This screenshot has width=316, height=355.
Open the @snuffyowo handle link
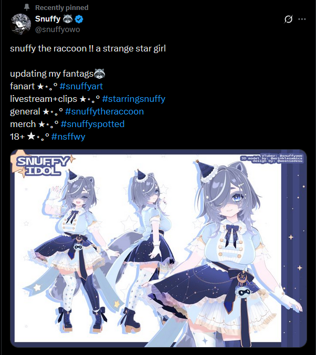(58, 29)
